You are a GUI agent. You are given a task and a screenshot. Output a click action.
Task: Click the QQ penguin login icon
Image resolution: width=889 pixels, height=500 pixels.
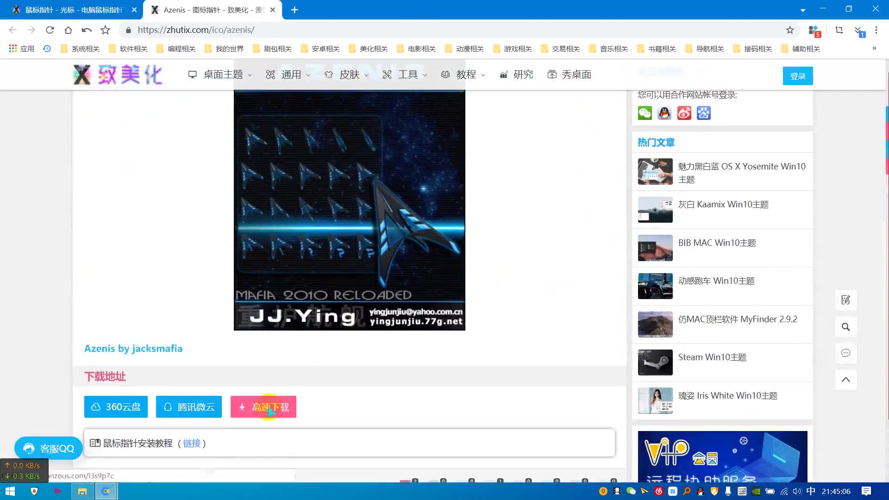(x=664, y=113)
